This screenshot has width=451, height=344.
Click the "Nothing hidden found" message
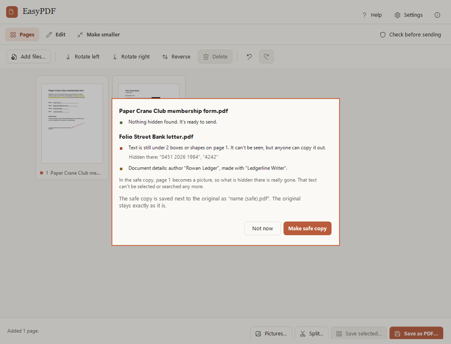(x=172, y=122)
